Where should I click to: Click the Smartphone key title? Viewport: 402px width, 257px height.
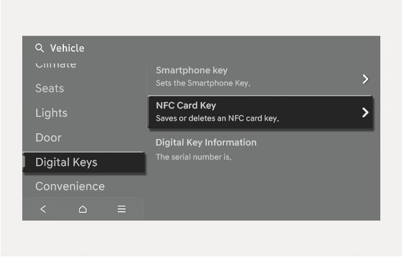[192, 70]
